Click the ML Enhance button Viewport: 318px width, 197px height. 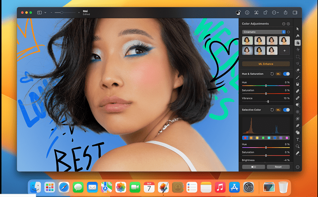click(x=266, y=64)
